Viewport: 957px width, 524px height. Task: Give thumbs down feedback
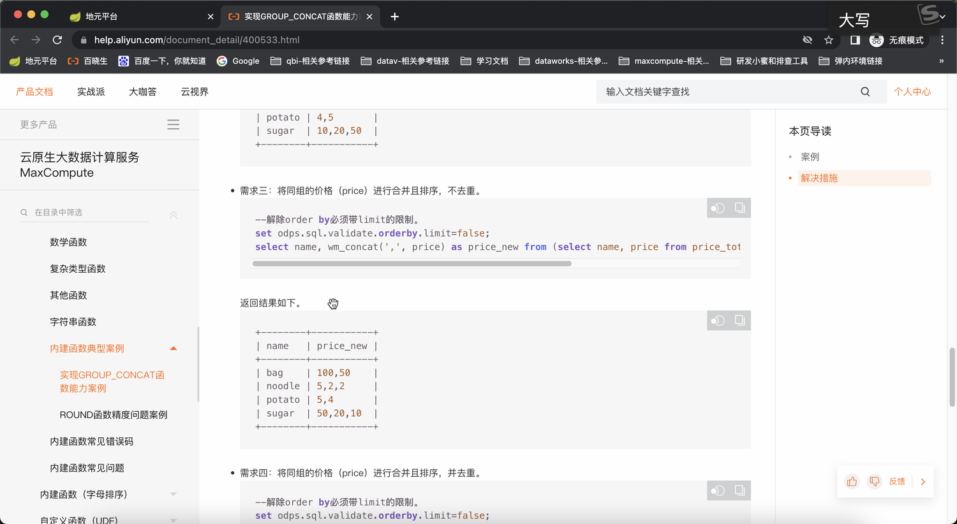(x=875, y=481)
